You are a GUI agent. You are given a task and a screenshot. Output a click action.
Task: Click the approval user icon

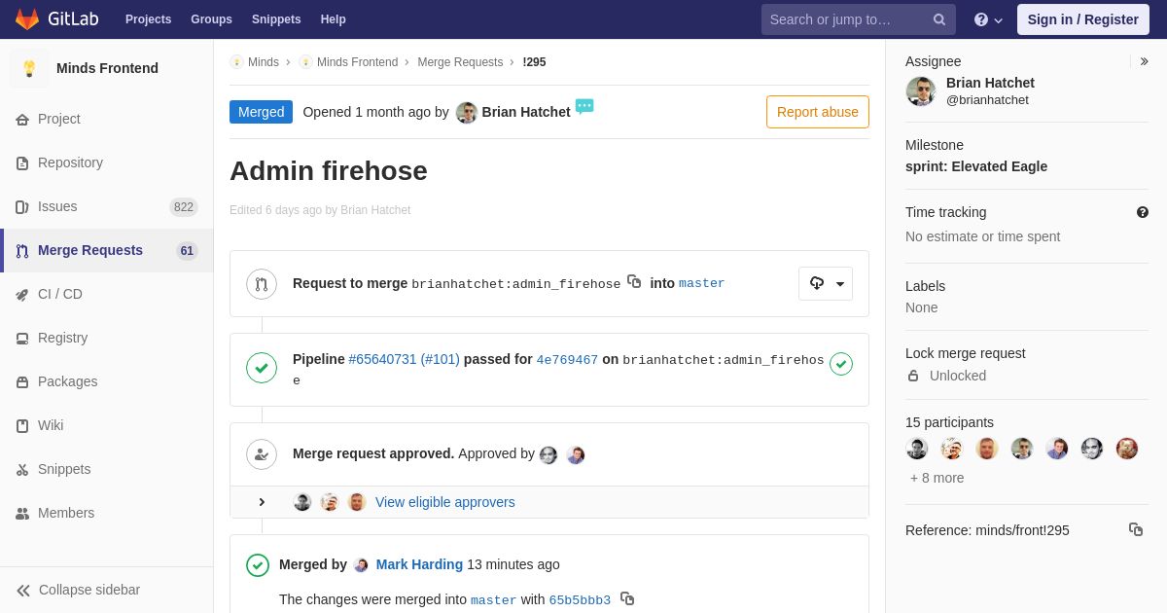[262, 454]
